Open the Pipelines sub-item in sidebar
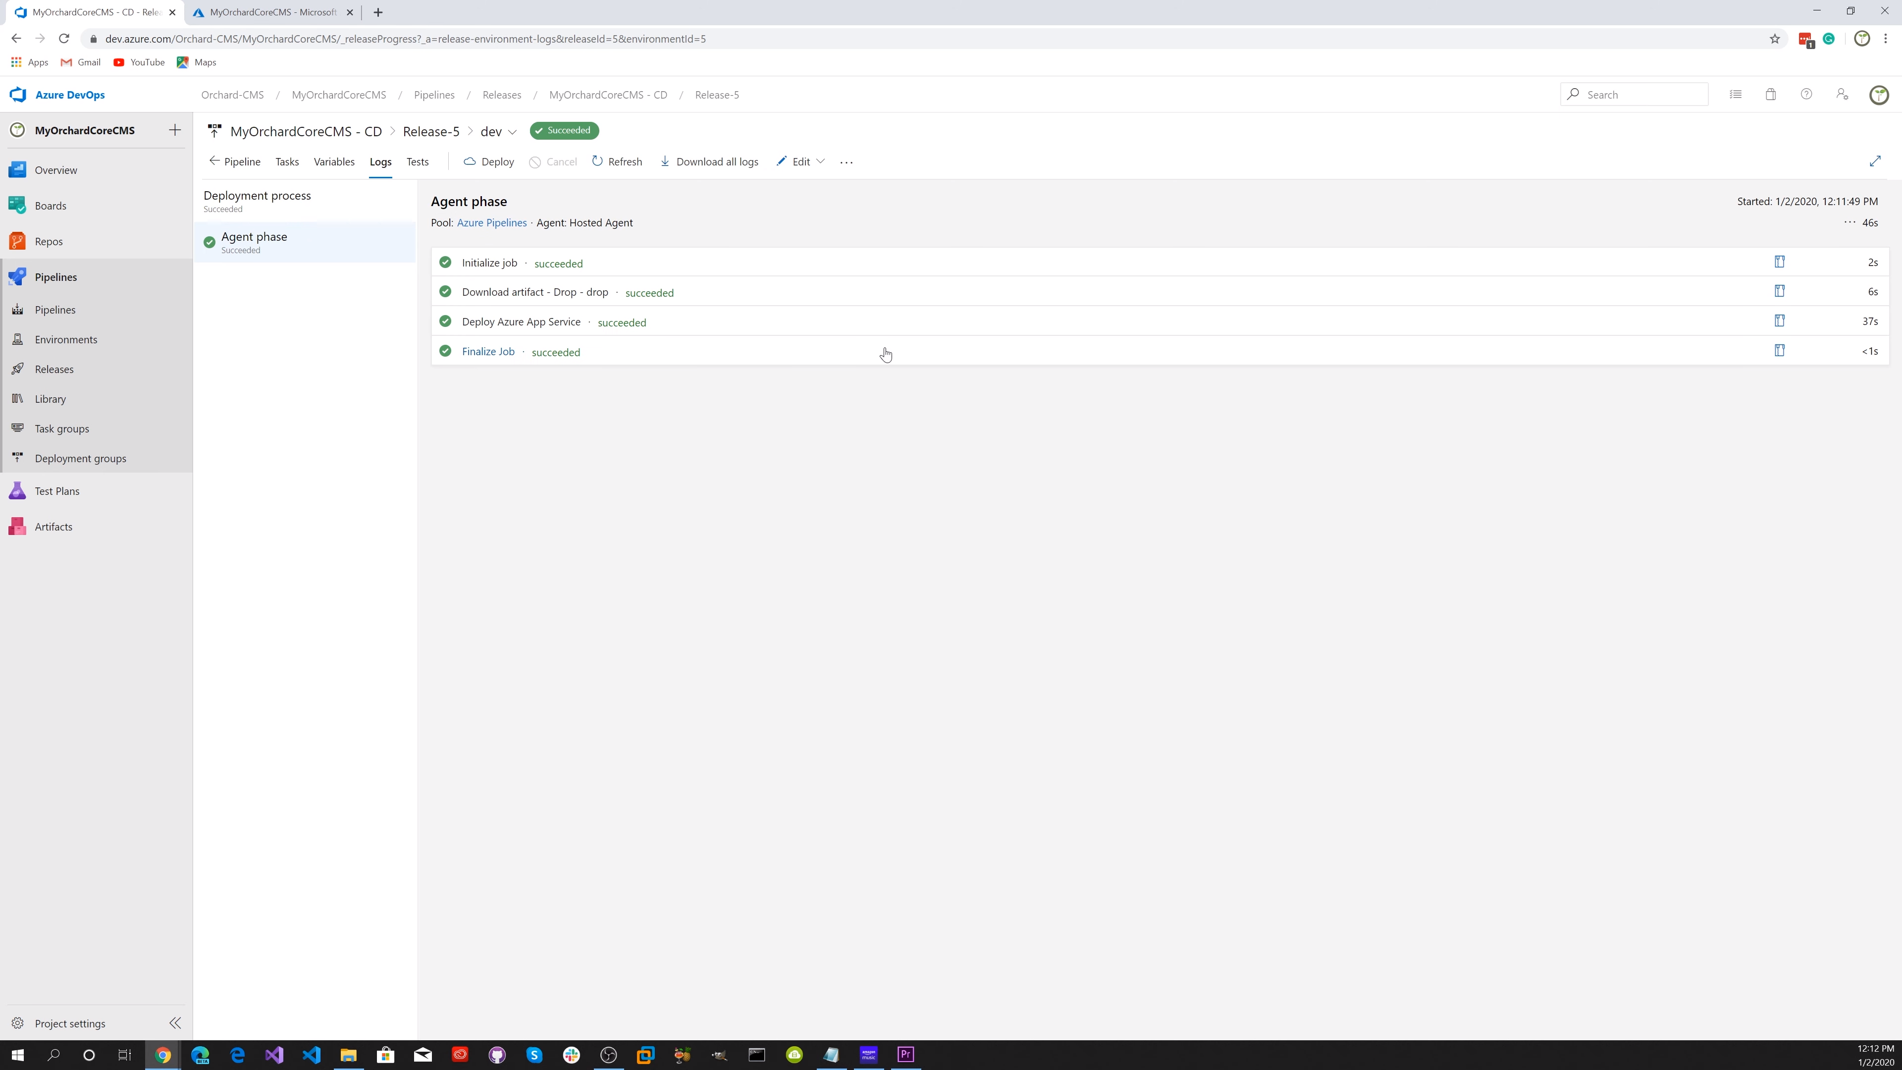This screenshot has width=1902, height=1070. [54, 310]
